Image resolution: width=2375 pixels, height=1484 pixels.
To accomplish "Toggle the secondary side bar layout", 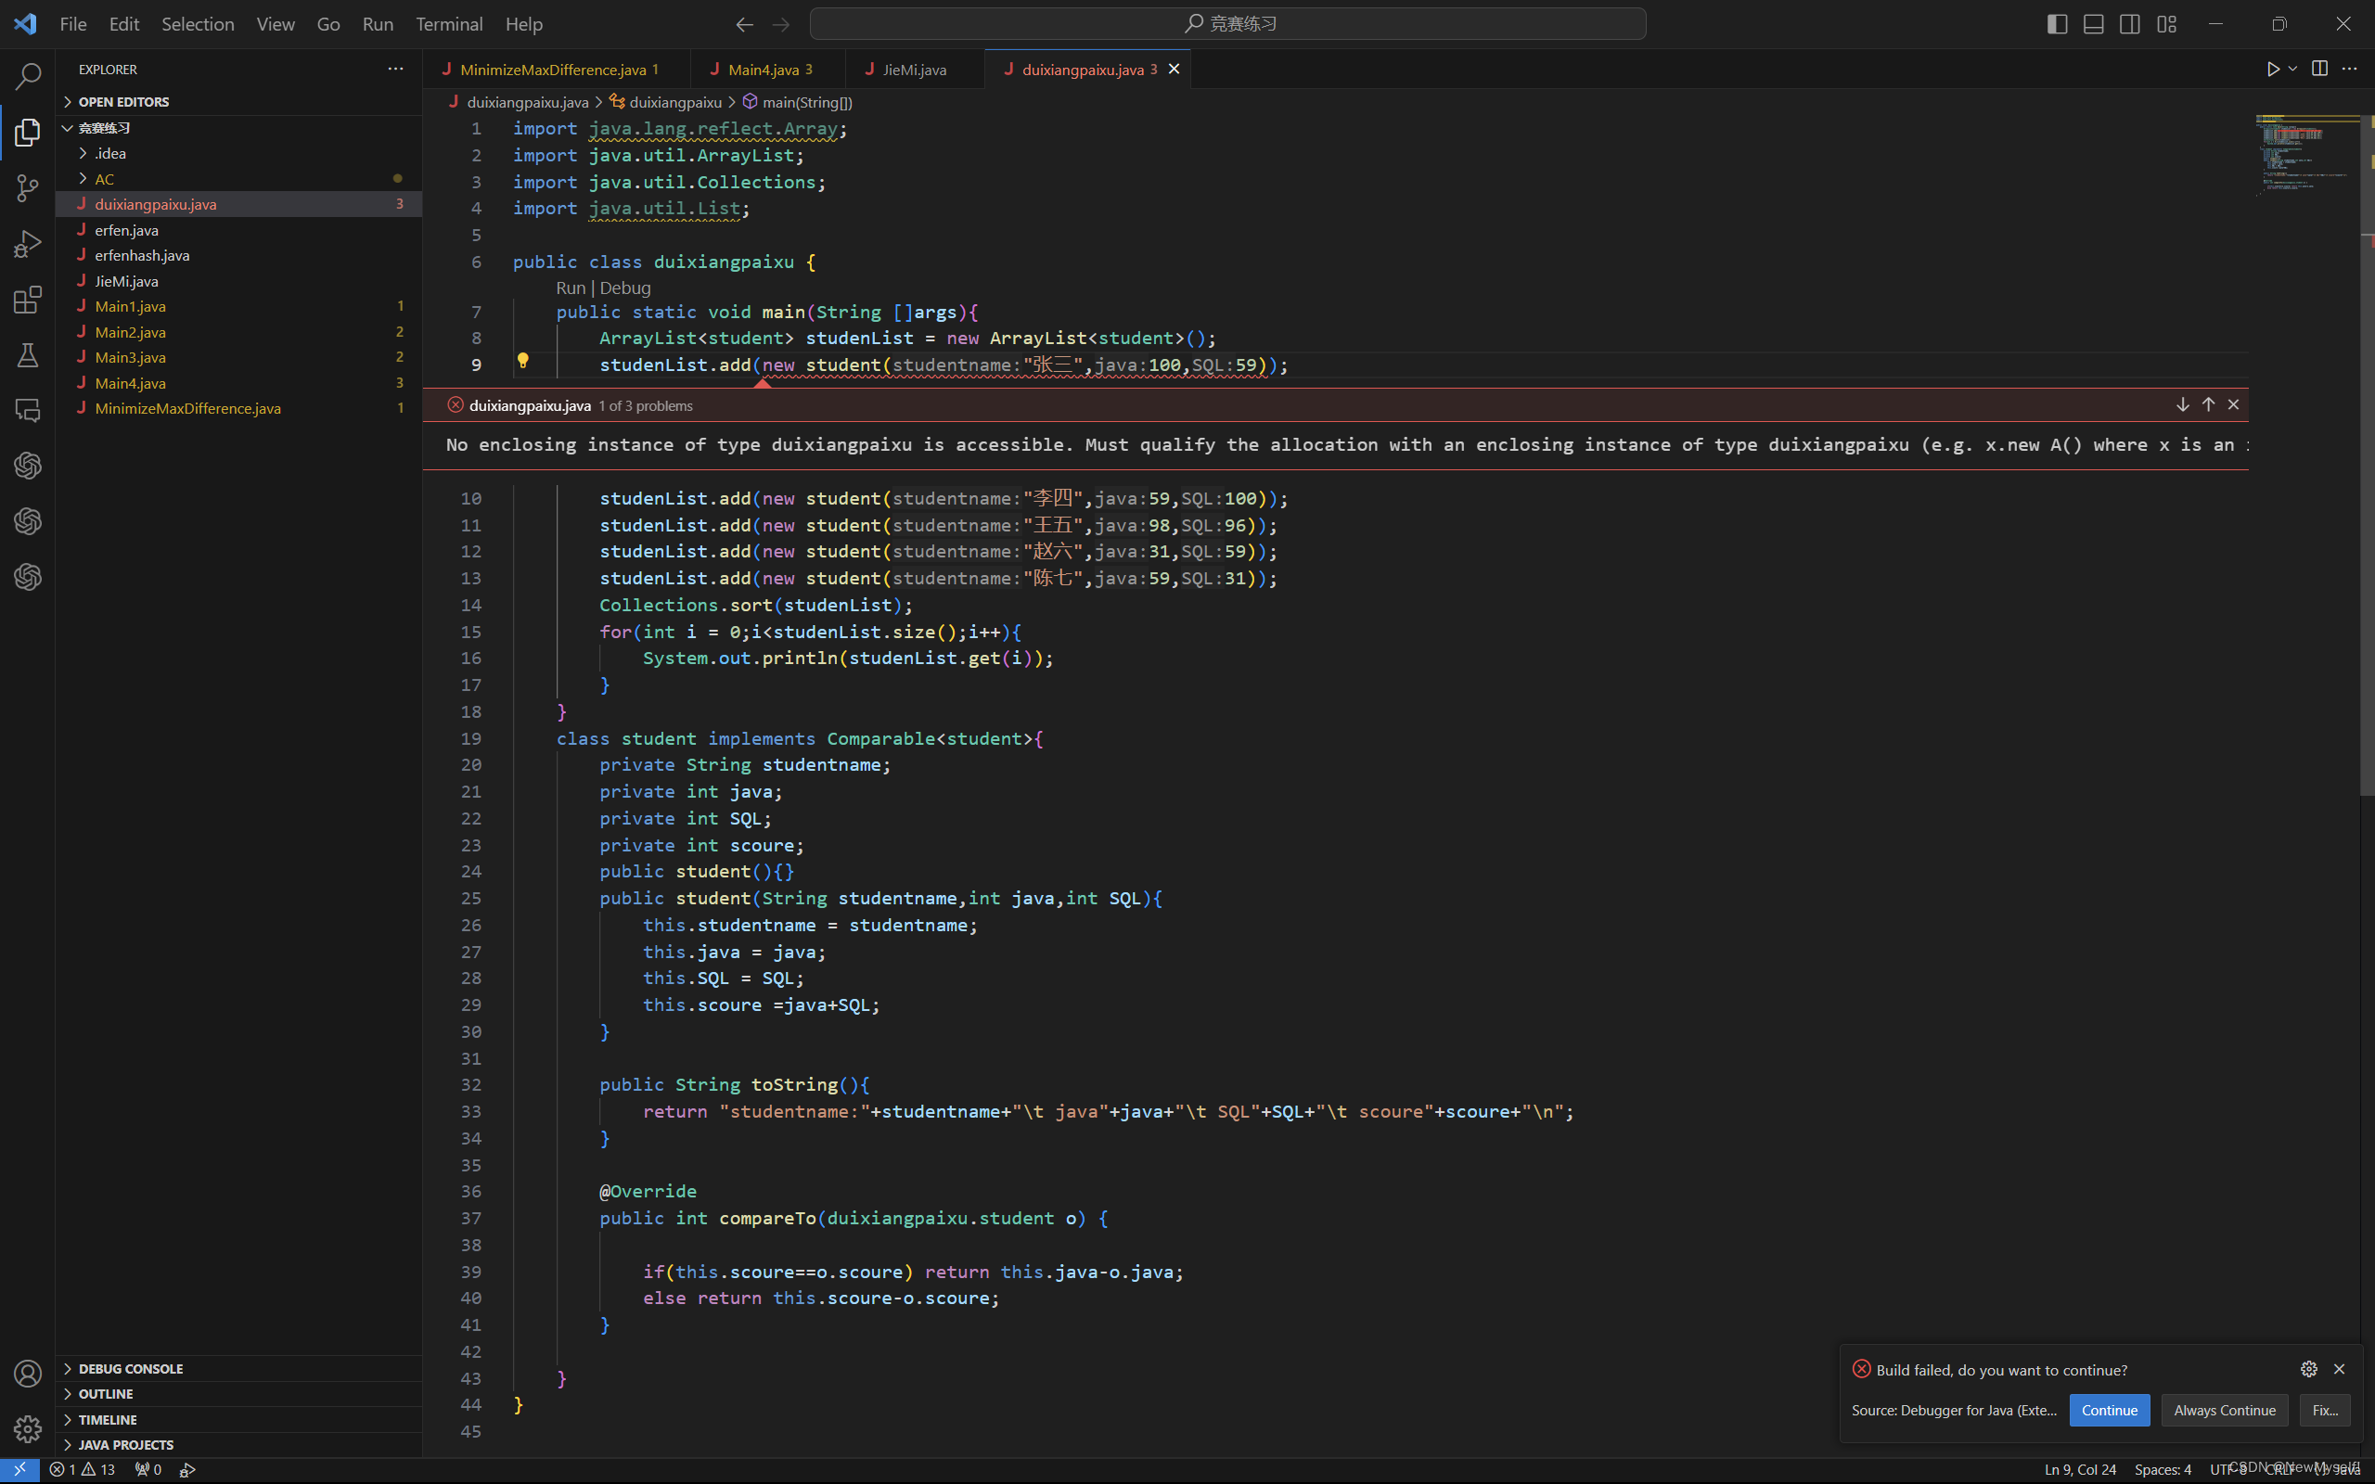I will click(x=2130, y=23).
